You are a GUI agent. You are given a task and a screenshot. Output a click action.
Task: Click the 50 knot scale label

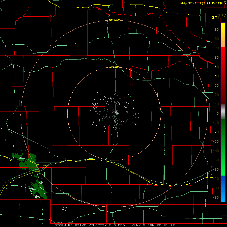217,67
